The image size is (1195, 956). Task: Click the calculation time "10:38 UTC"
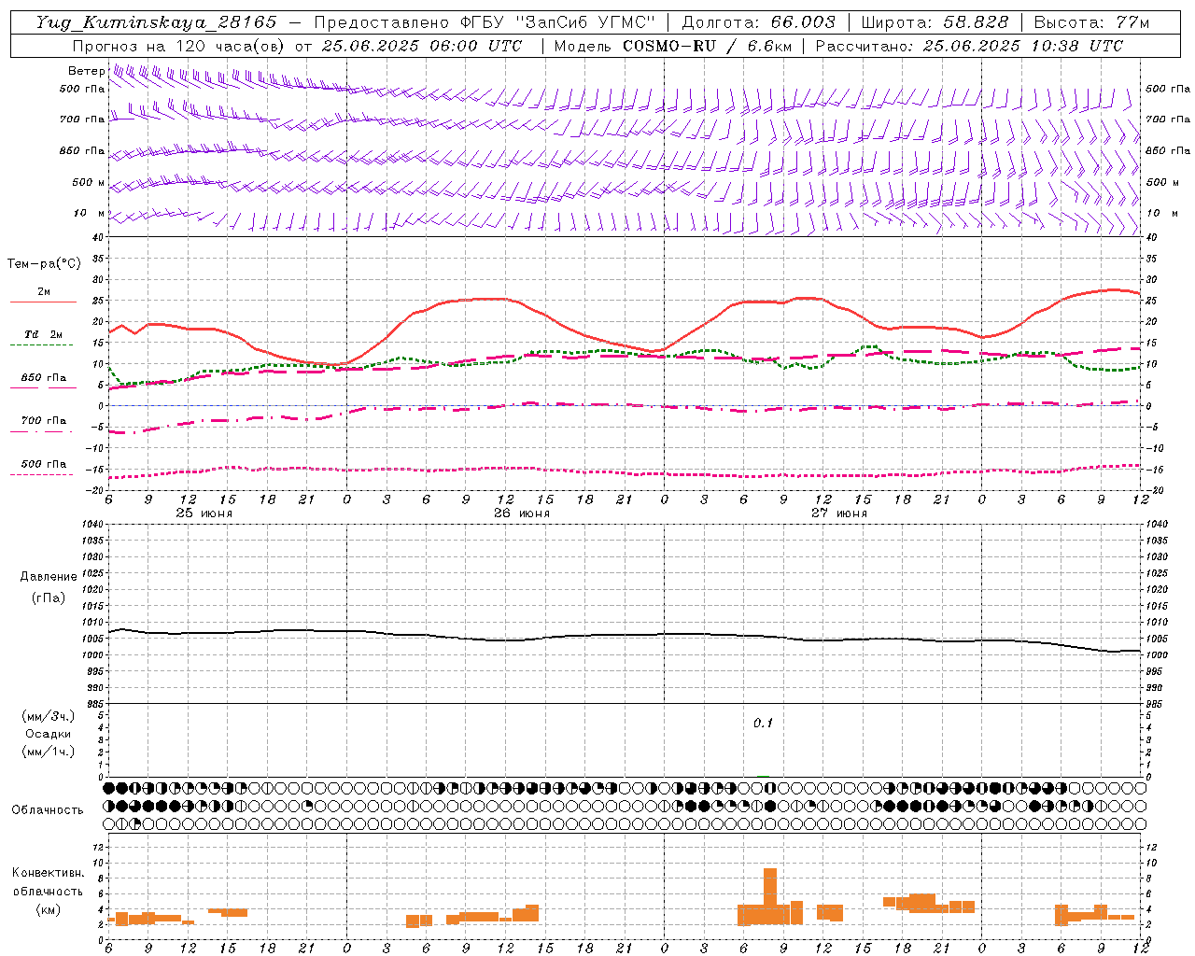[1076, 46]
